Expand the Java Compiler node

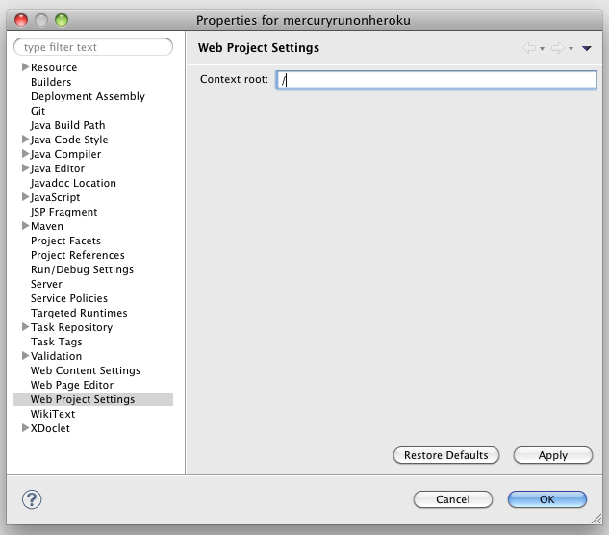pyautogui.click(x=25, y=153)
